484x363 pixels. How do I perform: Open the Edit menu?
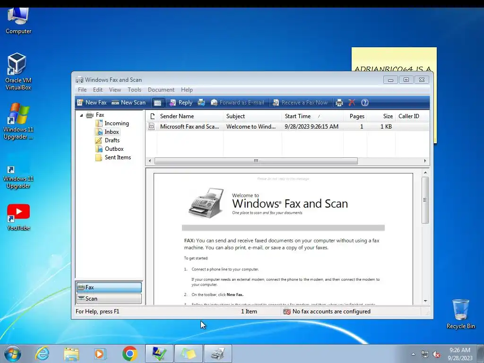tap(97, 90)
